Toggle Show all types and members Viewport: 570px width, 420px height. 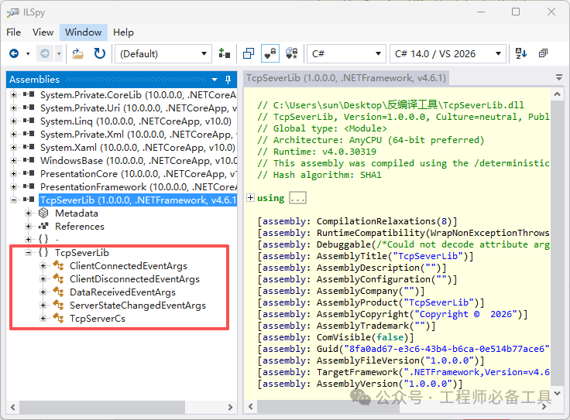click(x=291, y=53)
